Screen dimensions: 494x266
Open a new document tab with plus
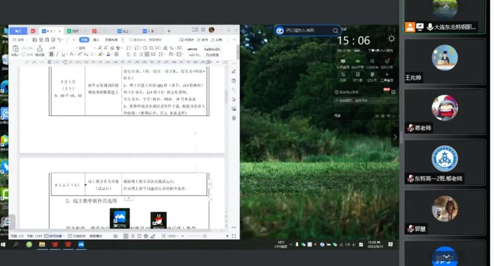[169, 31]
